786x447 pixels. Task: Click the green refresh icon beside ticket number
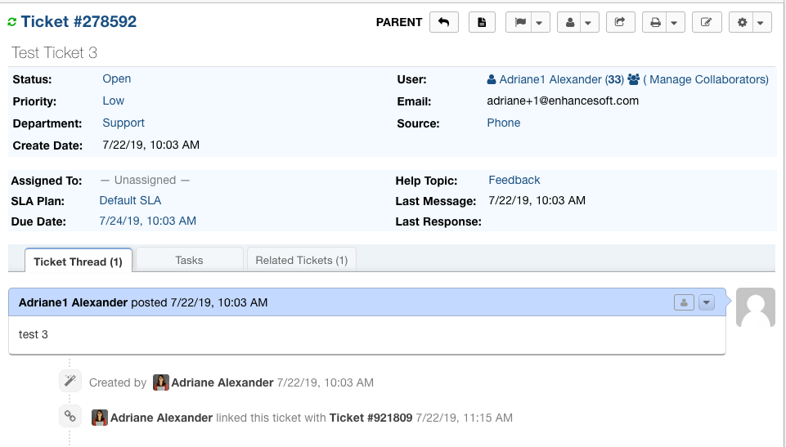coord(12,22)
